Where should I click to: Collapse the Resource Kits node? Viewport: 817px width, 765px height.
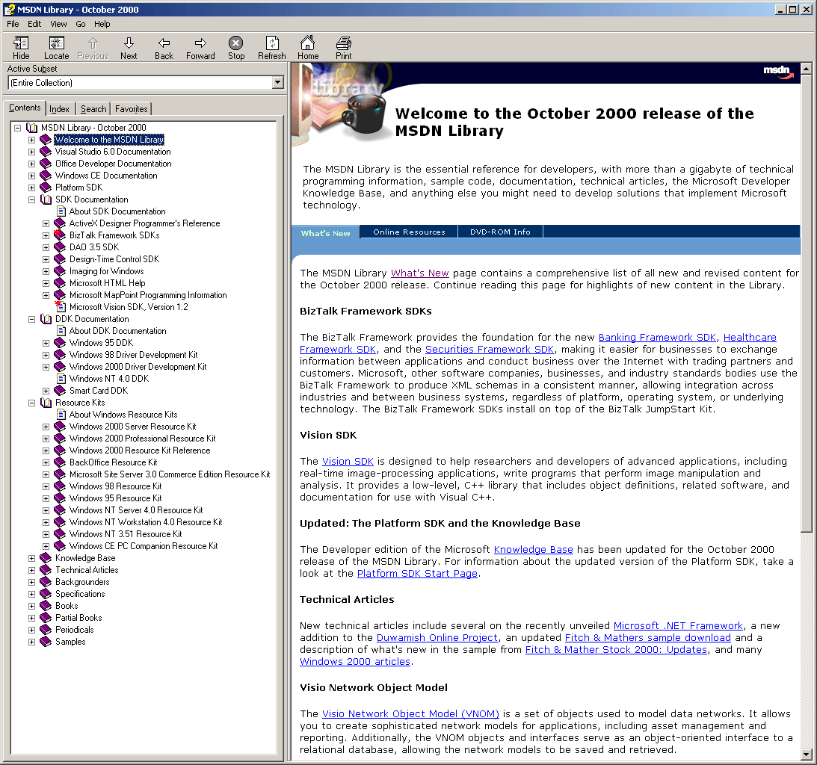[32, 403]
